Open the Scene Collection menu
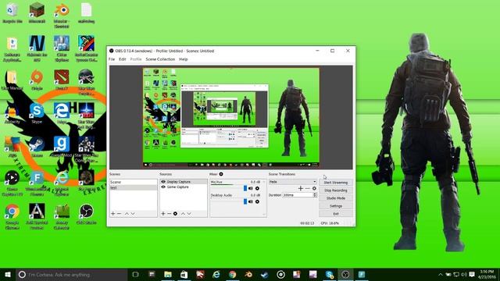 (x=160, y=59)
